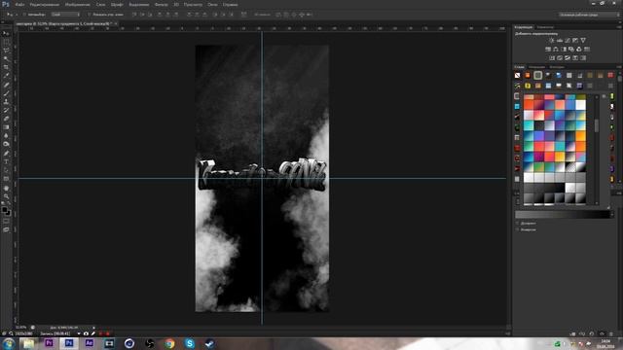Viewport: 623px width, 350px height.
Task: Add a Curves adjustment
Action: point(568,41)
